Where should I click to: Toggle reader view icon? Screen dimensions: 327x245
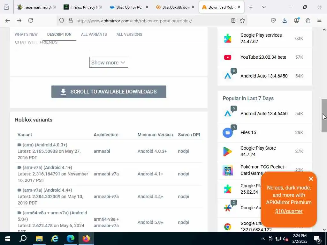click(x=233, y=20)
